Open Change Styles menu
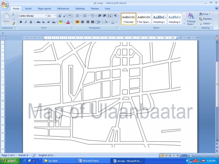 tap(191, 19)
